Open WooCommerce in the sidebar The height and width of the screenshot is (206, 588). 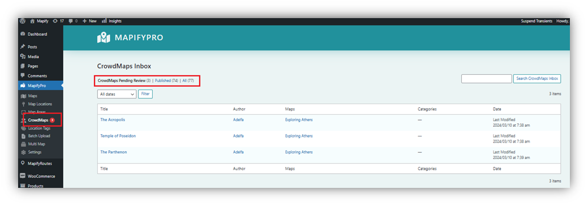41,176
